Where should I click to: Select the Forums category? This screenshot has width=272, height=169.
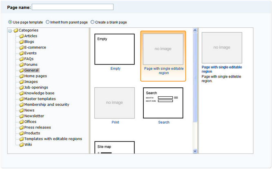coord(31,64)
